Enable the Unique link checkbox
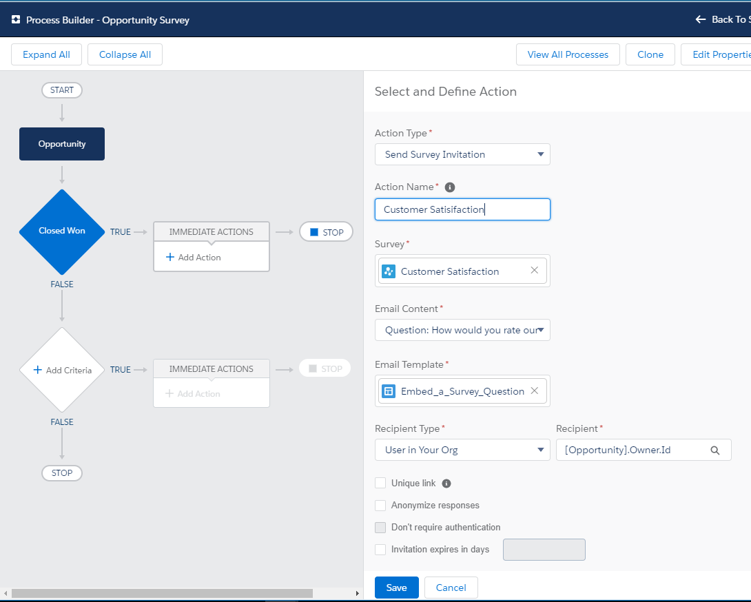Viewport: 751px width, 602px height. [x=380, y=483]
